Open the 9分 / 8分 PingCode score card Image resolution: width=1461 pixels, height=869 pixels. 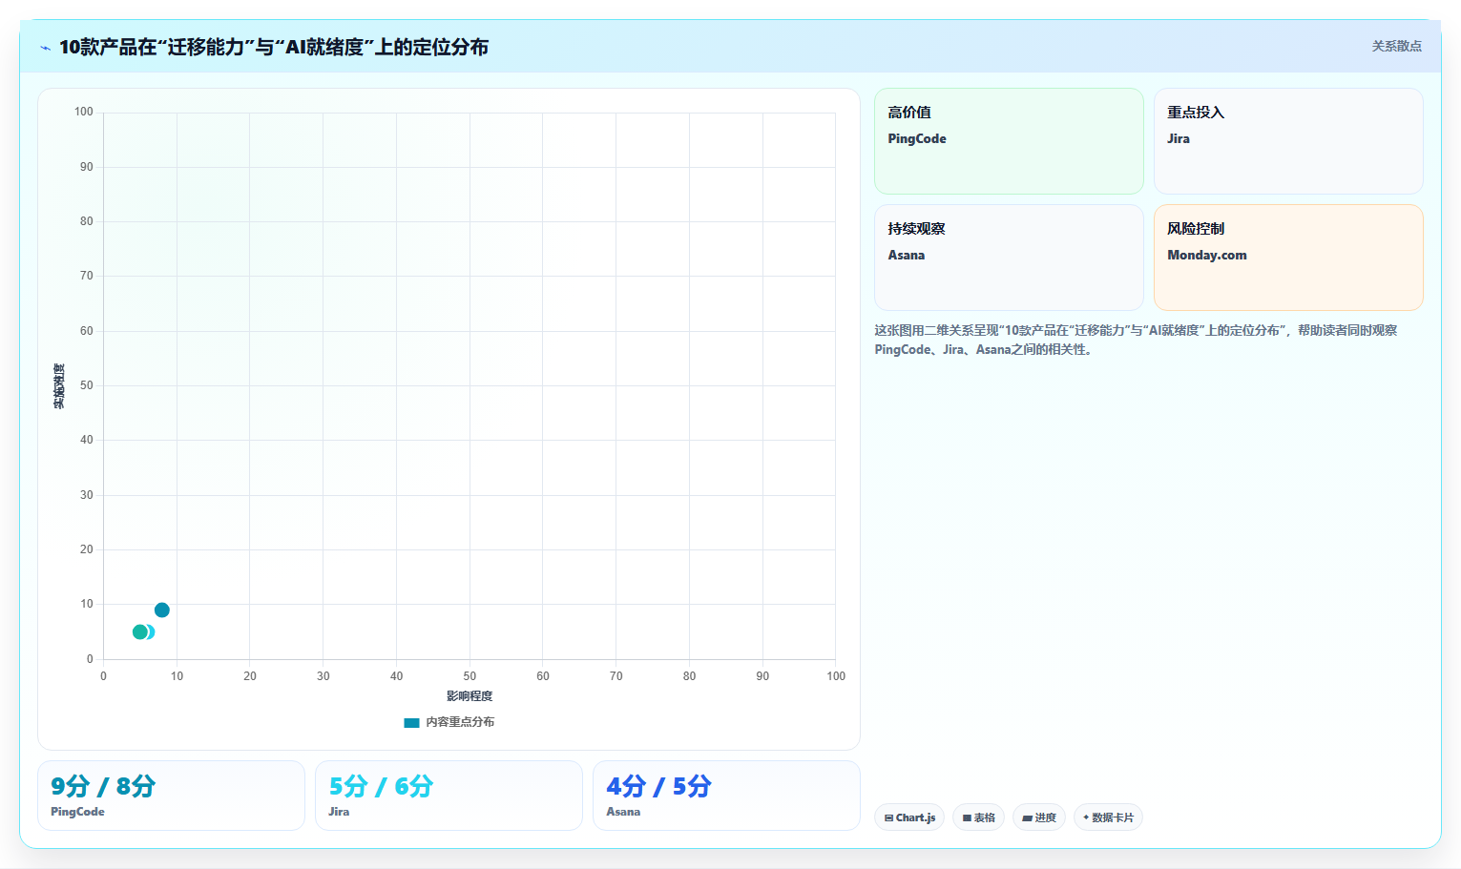(x=171, y=796)
